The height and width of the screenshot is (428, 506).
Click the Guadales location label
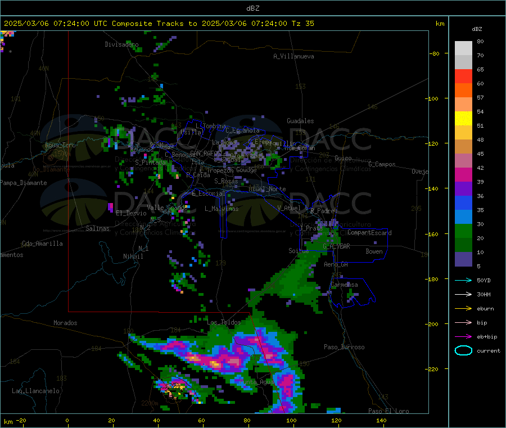[300, 121]
